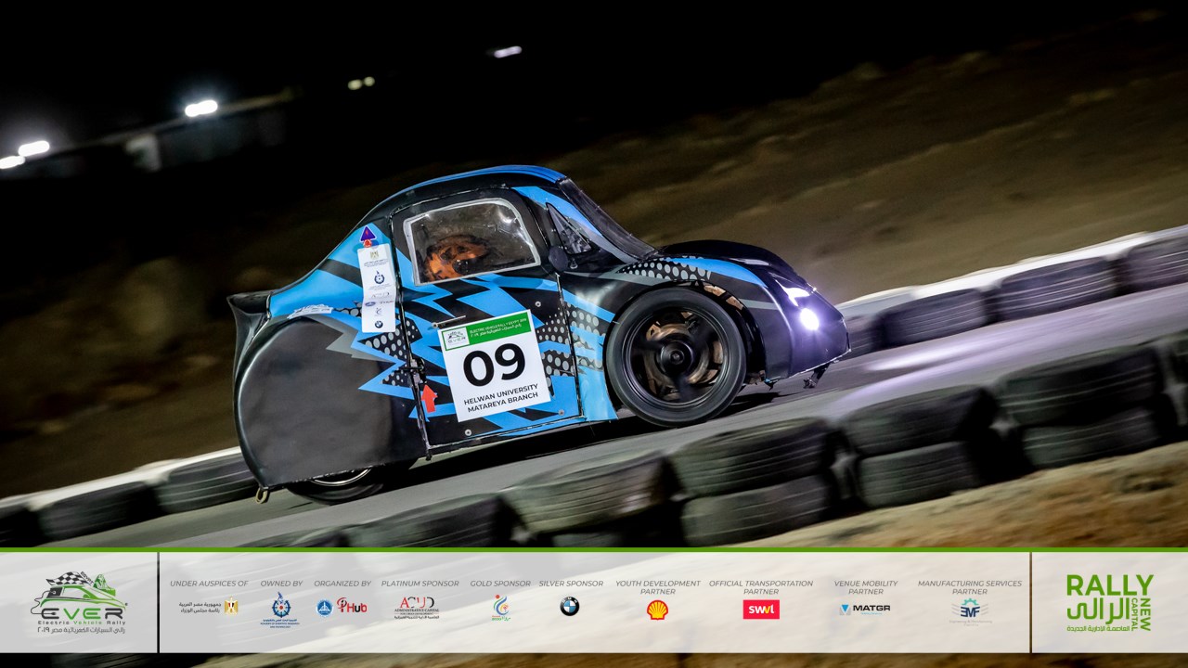This screenshot has height=668, width=1188.
Task: Click the logo under Owned By
Action: [x=279, y=610]
